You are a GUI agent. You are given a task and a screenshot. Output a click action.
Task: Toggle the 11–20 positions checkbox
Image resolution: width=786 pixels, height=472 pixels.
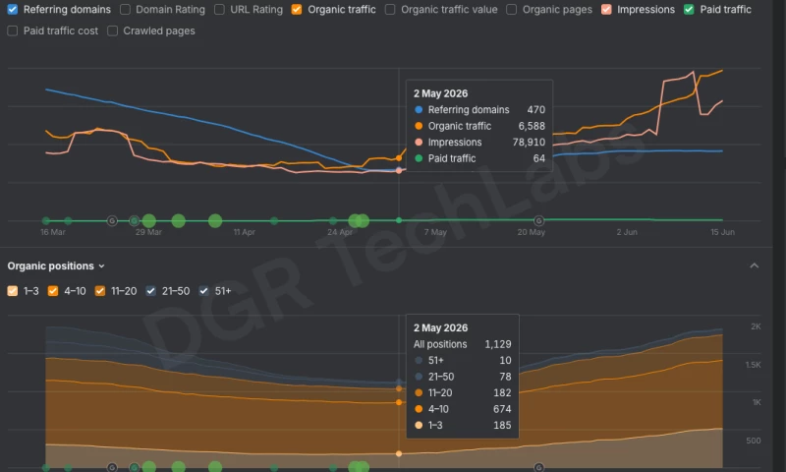pyautogui.click(x=100, y=291)
